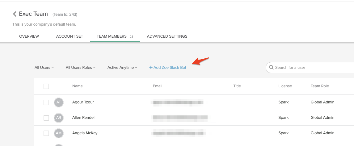Click Global Admin role for Allen Rendell
354x146 pixels.
[322, 118]
